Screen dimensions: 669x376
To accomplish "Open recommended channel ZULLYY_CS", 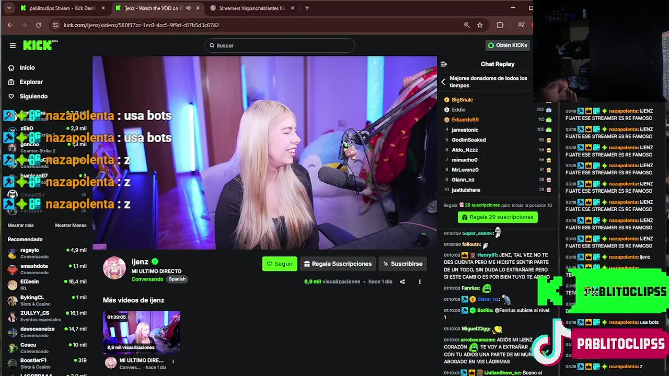I will point(47,316).
